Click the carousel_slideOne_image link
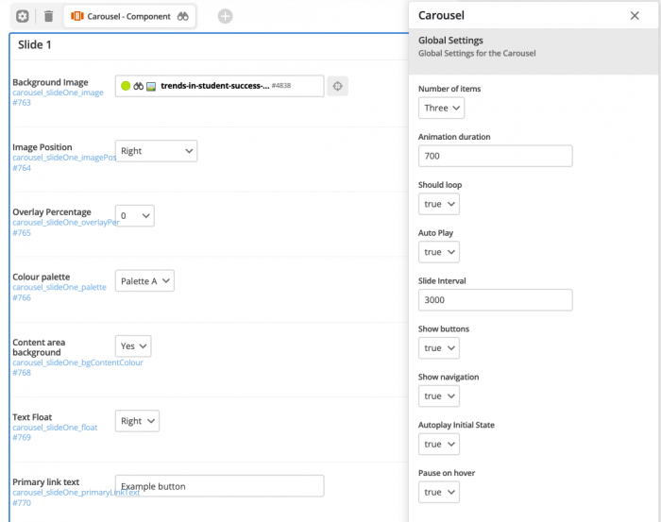Screen dimensions: 661x522 point(58,93)
